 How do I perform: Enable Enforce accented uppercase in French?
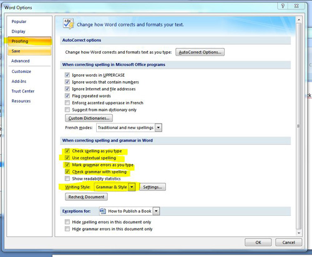[67, 102]
